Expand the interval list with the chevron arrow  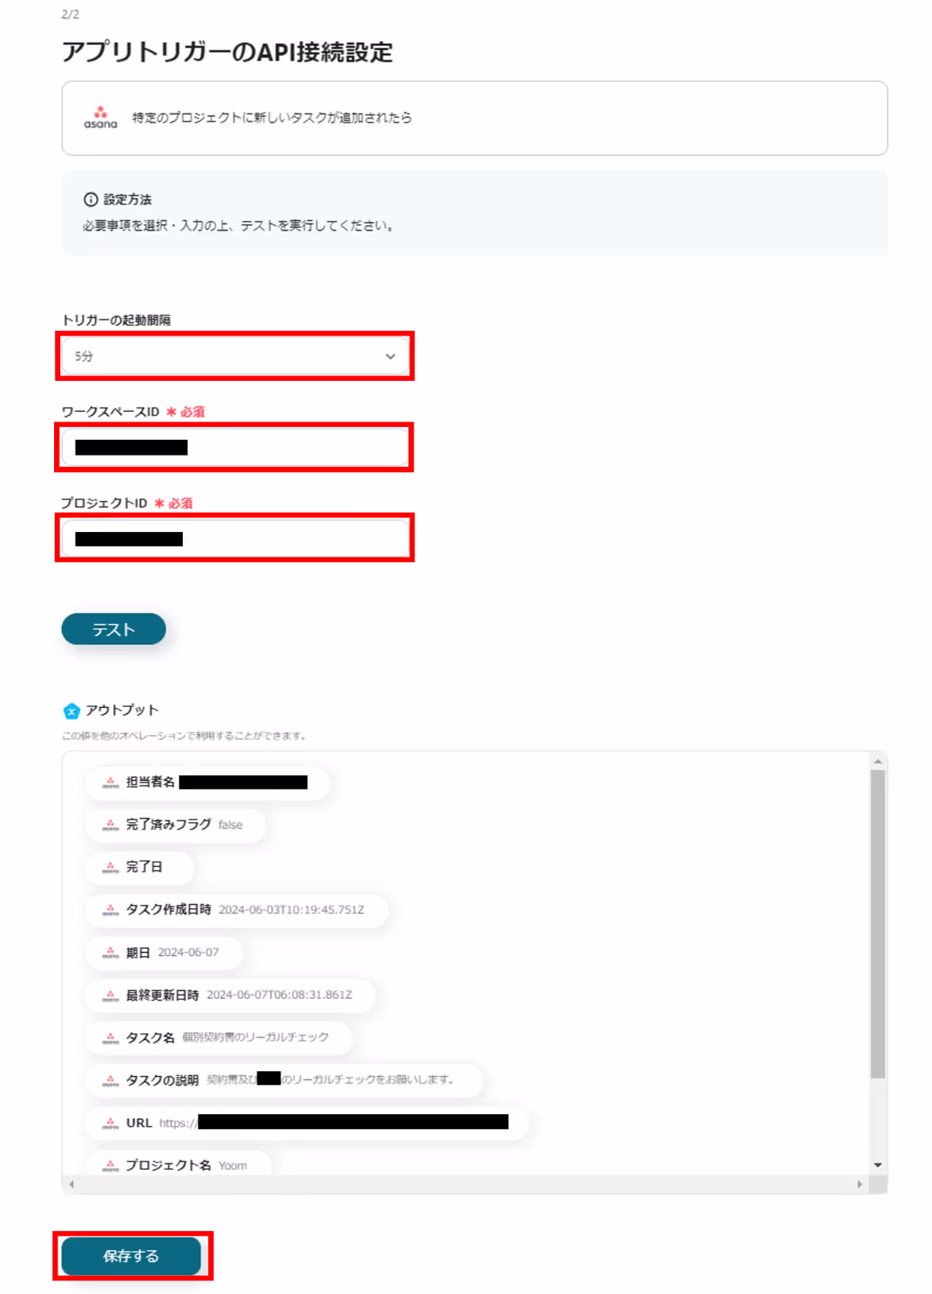point(390,356)
